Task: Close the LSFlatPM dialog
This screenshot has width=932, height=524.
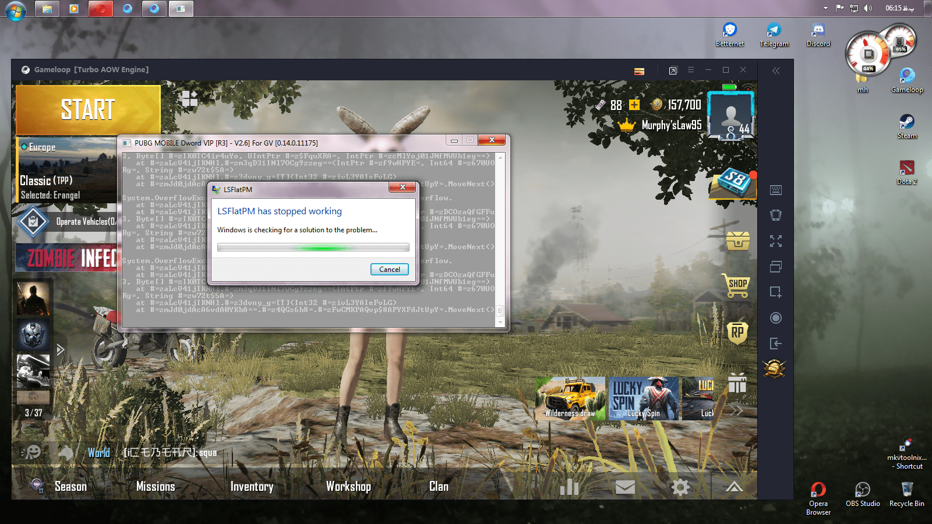Action: click(x=402, y=187)
